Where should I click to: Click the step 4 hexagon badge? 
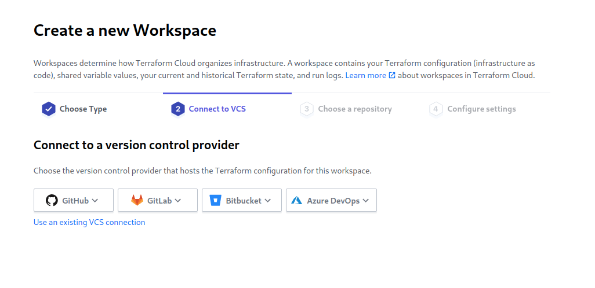[436, 109]
